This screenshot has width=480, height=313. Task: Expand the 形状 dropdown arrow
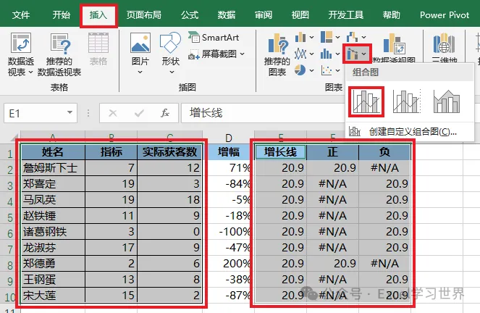(172, 72)
